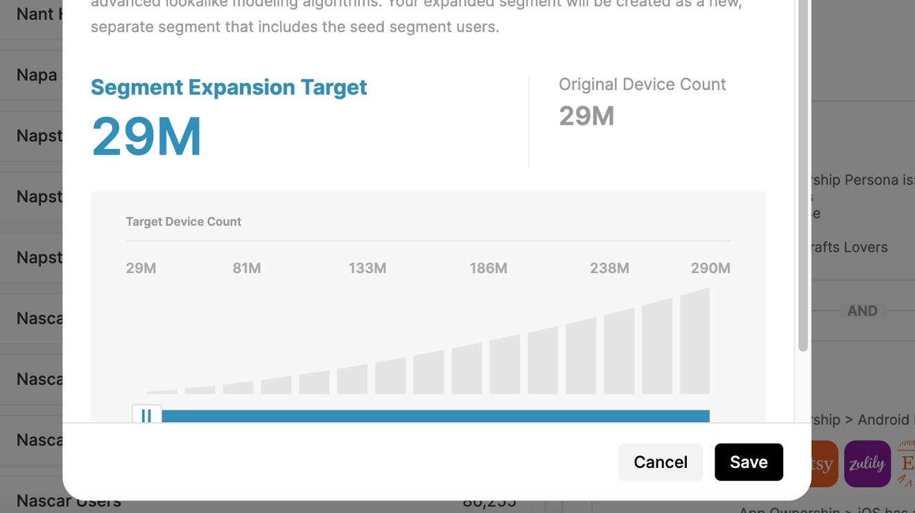915x513 pixels.
Task: Click the 81M tick label
Action: (x=247, y=268)
